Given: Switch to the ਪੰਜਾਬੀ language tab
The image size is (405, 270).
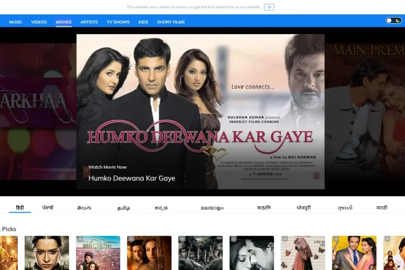Looking at the screenshot, I should pos(48,208).
